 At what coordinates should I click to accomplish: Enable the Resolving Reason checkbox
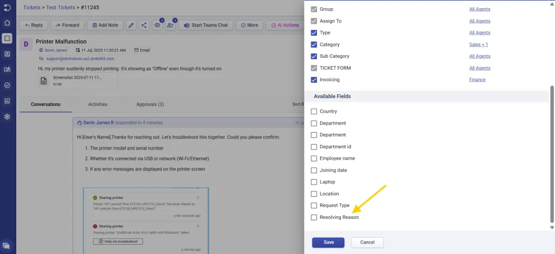tap(314, 217)
